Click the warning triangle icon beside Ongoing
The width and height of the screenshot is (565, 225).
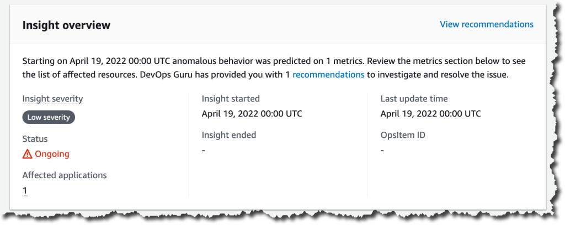[28, 154]
